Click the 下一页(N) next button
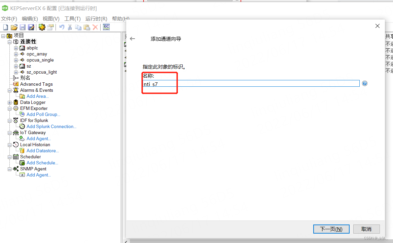 click(x=331, y=229)
